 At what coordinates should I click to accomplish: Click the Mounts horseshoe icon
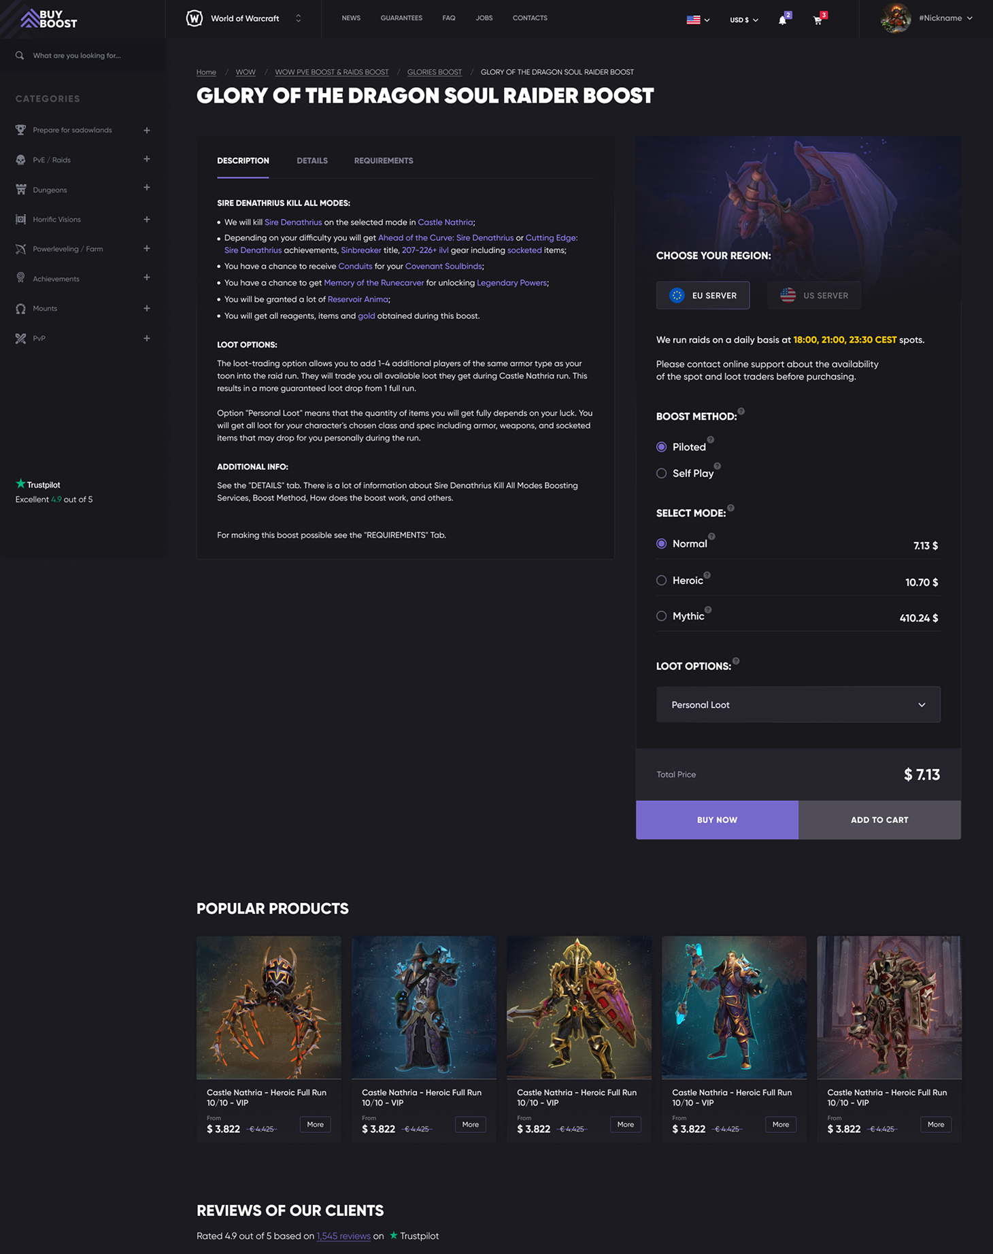[x=21, y=308]
